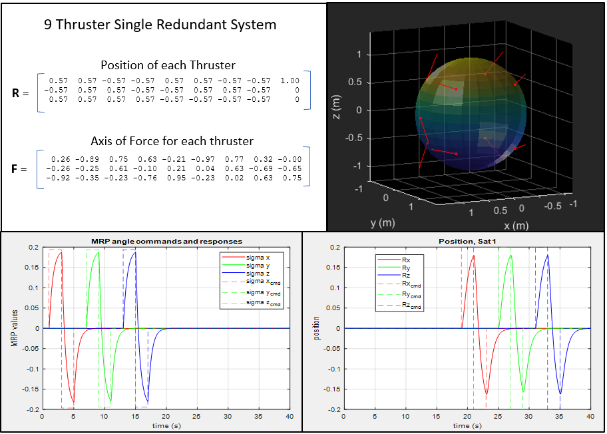This screenshot has height=434, width=607.
Task: Click the 'y (m)' axis label on 3D plot
Action: pos(383,223)
